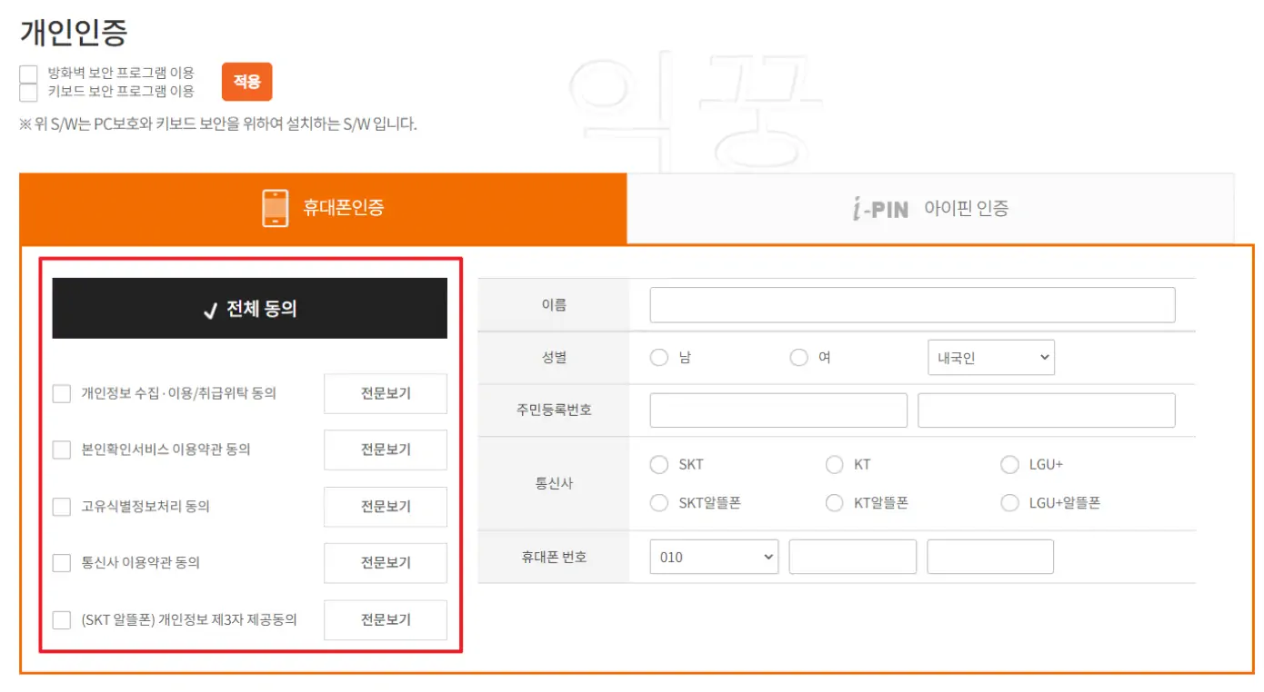Enable 키보드 보안 프로그램 이용 checkbox
This screenshot has width=1264, height=692.
click(x=29, y=92)
